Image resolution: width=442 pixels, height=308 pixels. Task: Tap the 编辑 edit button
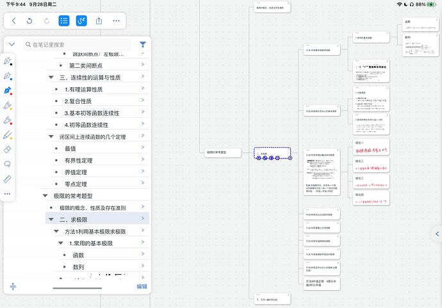click(x=142, y=286)
